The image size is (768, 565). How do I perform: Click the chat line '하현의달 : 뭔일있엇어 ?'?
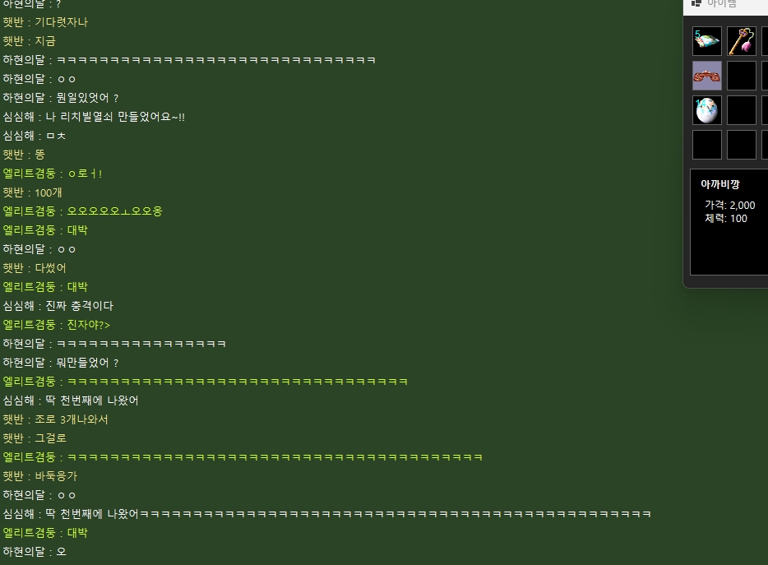pos(61,98)
